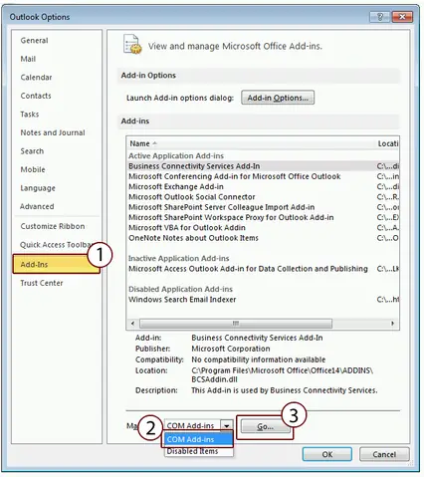Click the Cancel button

384,454
